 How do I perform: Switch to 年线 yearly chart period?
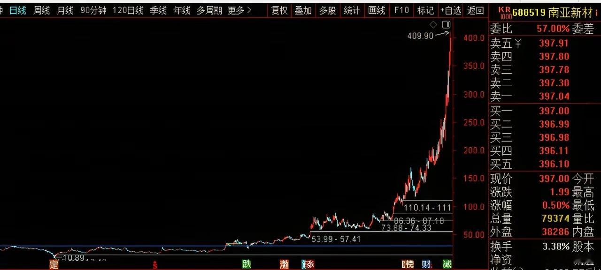[182, 10]
